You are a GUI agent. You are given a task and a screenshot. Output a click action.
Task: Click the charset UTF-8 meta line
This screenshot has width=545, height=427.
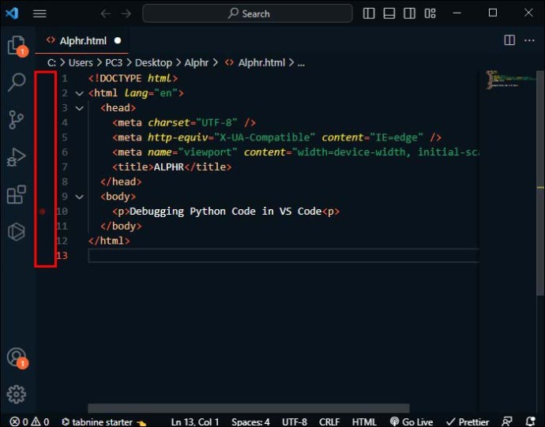coord(184,122)
